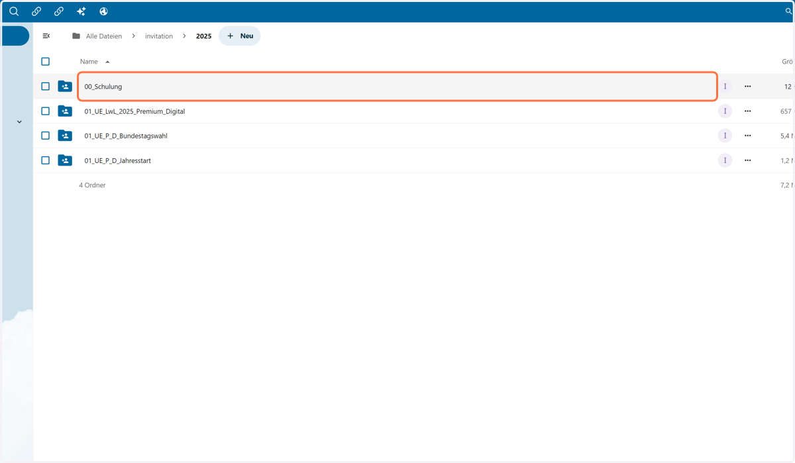Click the 2025 breadcrumb item
This screenshot has width=795, height=463.
click(204, 36)
